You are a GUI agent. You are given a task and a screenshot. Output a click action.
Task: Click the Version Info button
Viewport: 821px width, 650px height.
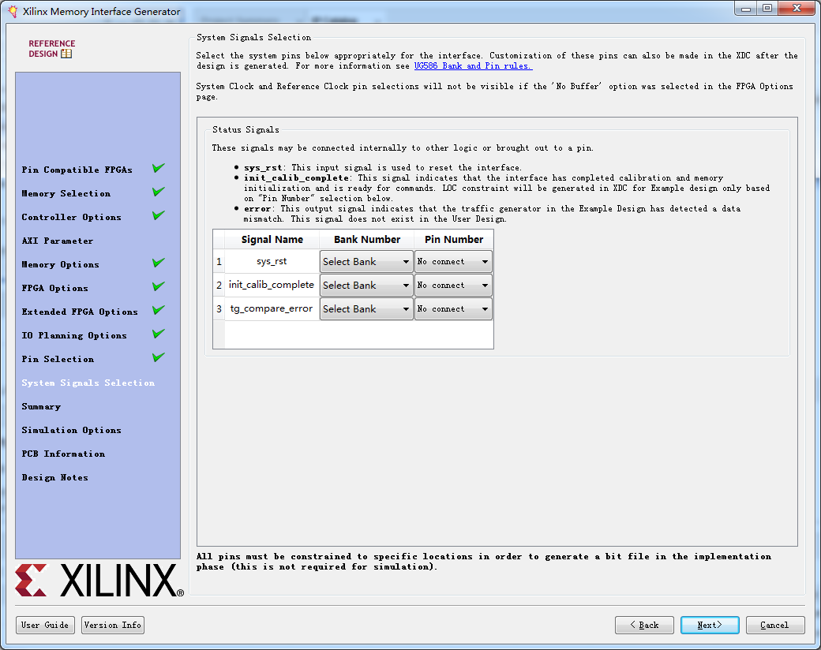point(113,625)
